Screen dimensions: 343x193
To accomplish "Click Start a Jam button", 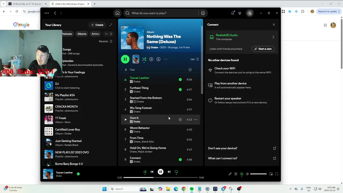I will click(x=263, y=49).
